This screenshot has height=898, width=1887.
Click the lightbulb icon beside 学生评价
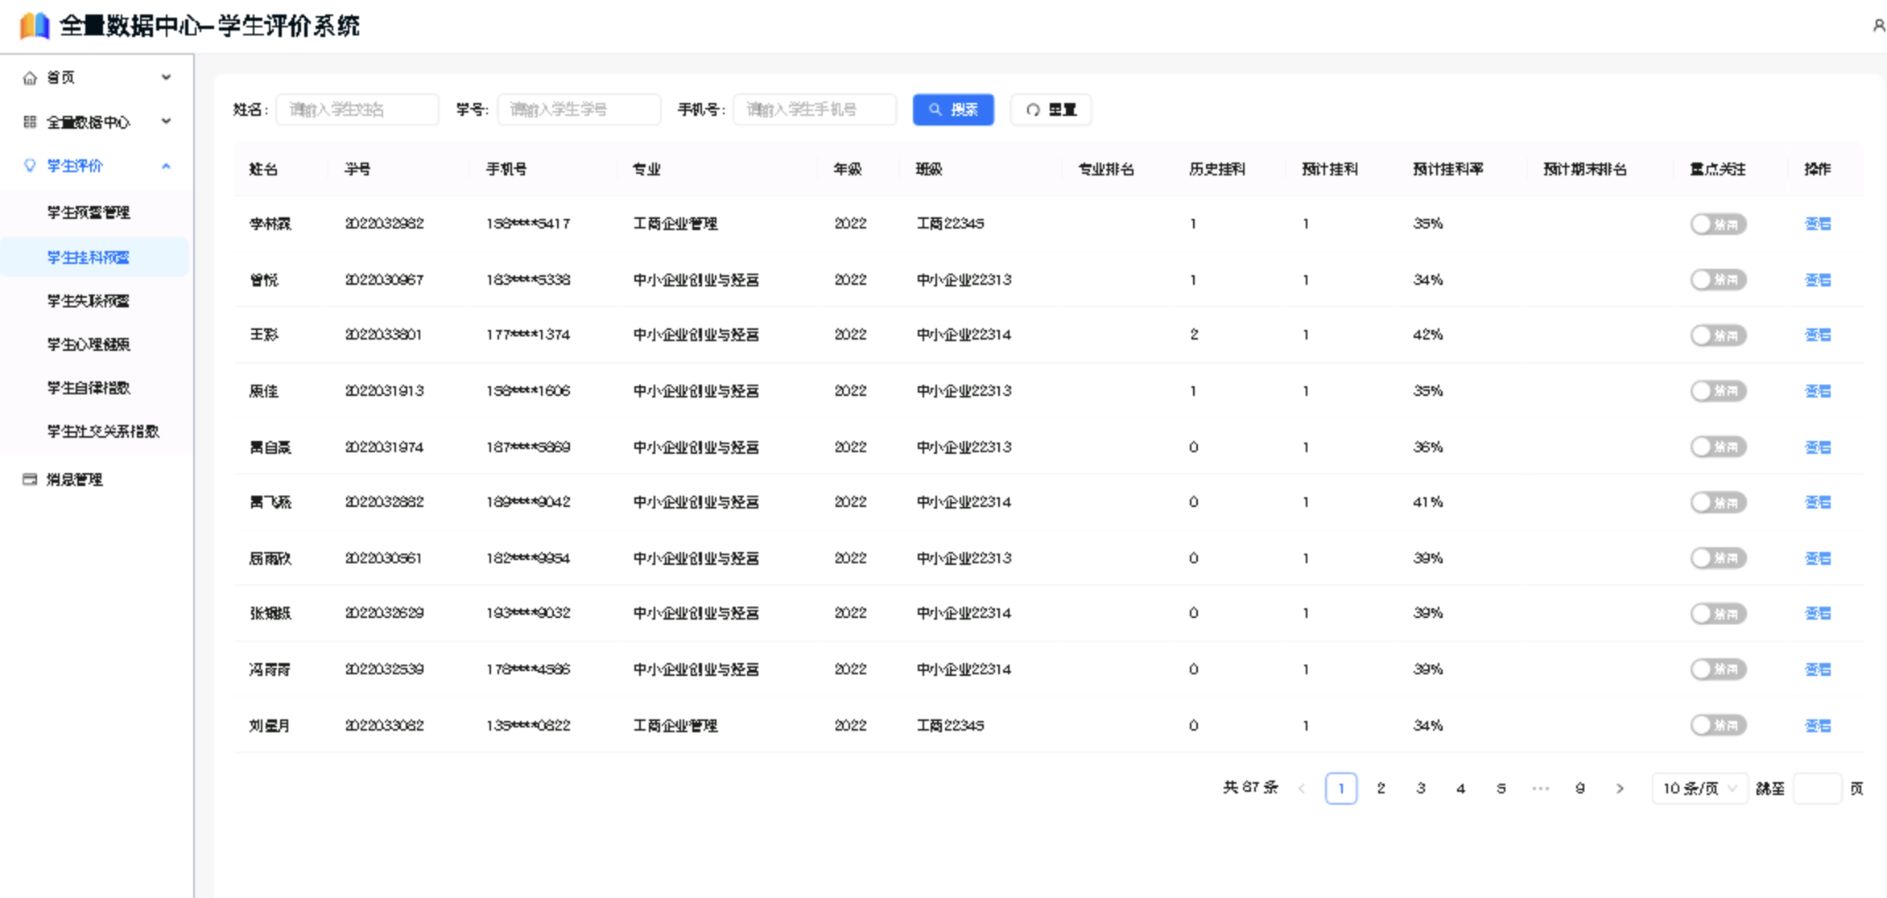coord(30,166)
